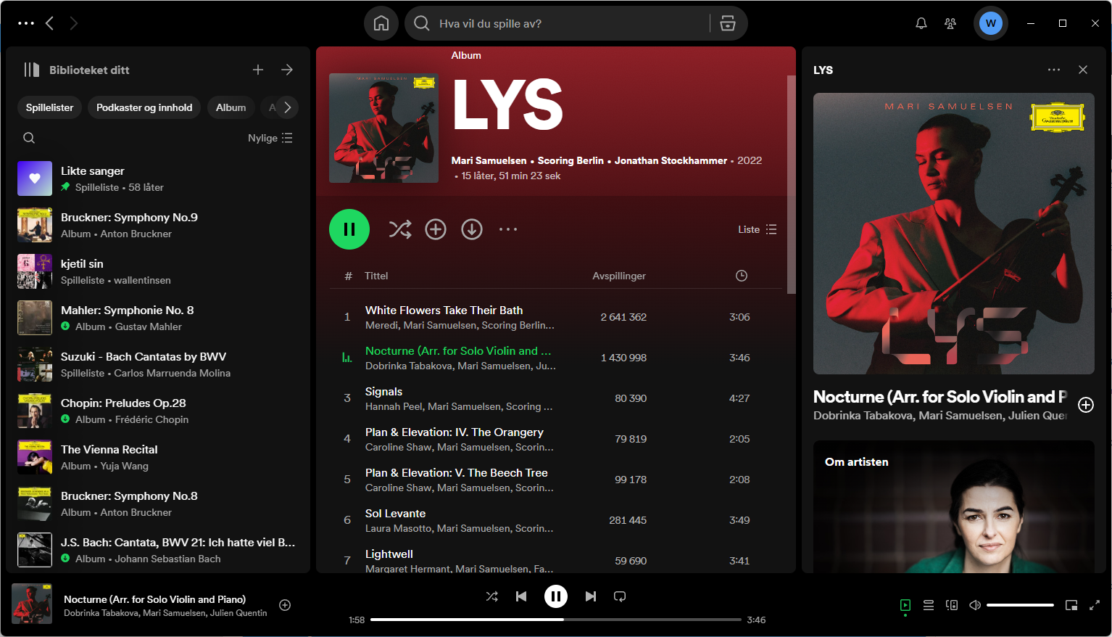Sort tracks by Tittel column header

point(376,276)
